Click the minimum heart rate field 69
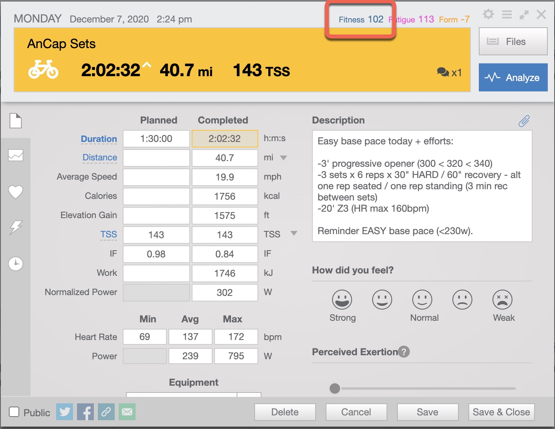Screen dimensions: 555x429 coord(145,337)
